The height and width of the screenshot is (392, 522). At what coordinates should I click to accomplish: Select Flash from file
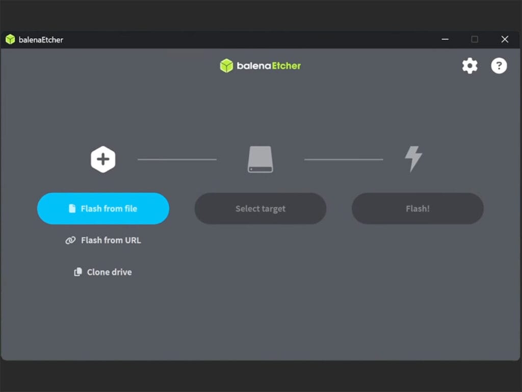point(103,208)
